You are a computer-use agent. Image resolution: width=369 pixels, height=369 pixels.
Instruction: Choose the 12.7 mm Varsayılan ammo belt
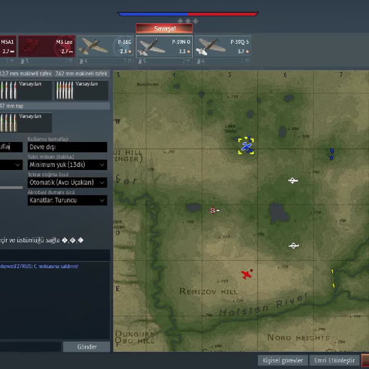point(26,90)
